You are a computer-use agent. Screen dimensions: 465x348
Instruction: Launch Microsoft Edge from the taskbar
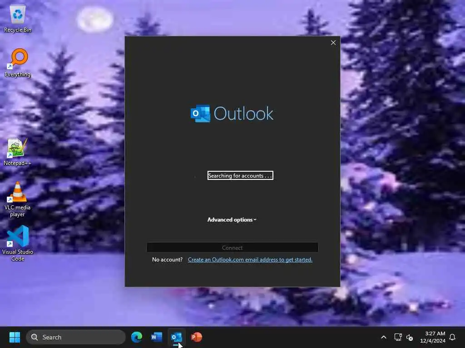coord(136,337)
